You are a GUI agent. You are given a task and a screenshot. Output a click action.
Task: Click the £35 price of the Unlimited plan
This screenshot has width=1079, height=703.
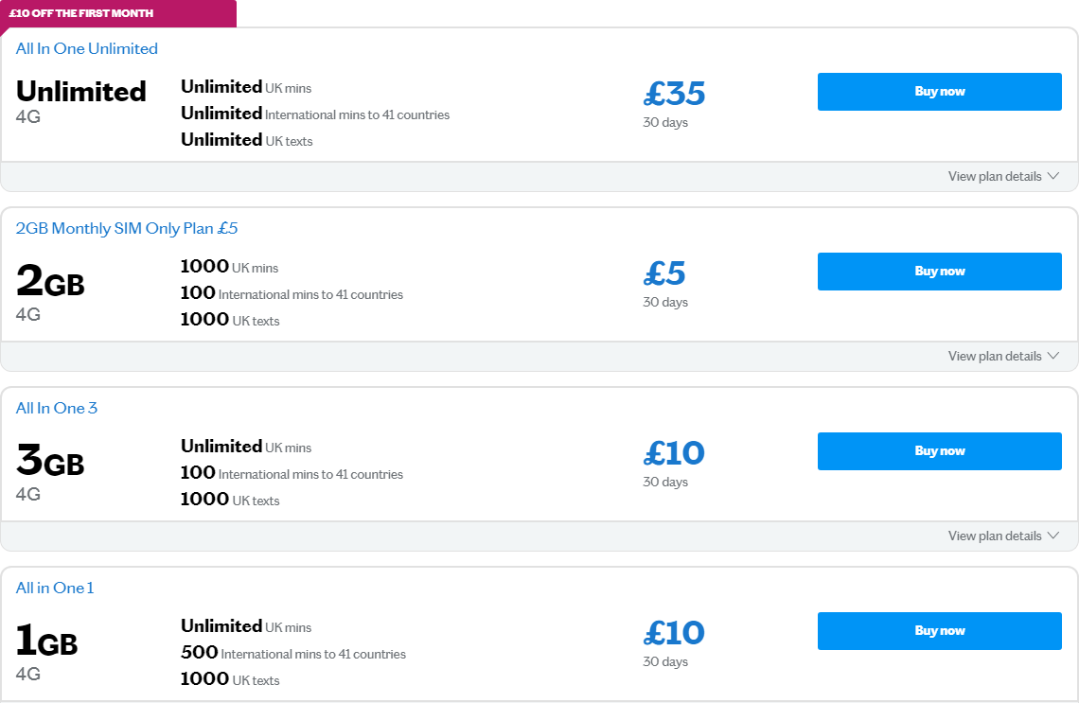tap(674, 94)
